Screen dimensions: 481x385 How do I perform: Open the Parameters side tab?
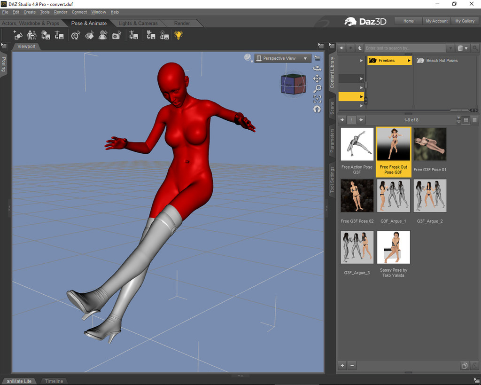(x=332, y=141)
